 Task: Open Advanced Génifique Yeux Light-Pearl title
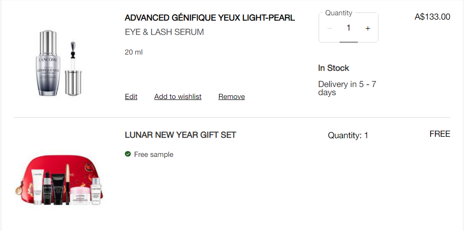pyautogui.click(x=210, y=18)
